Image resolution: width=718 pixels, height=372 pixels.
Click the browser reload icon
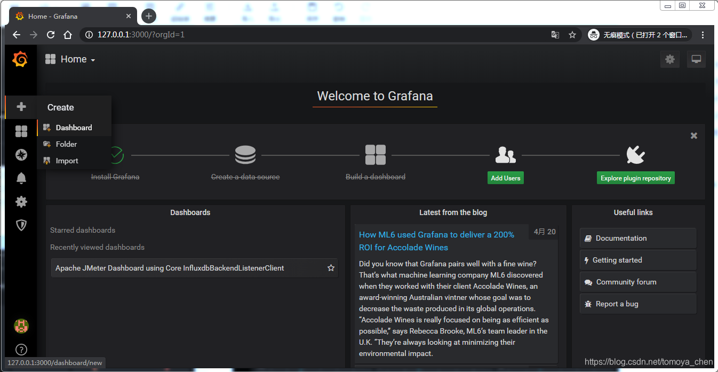pyautogui.click(x=51, y=35)
